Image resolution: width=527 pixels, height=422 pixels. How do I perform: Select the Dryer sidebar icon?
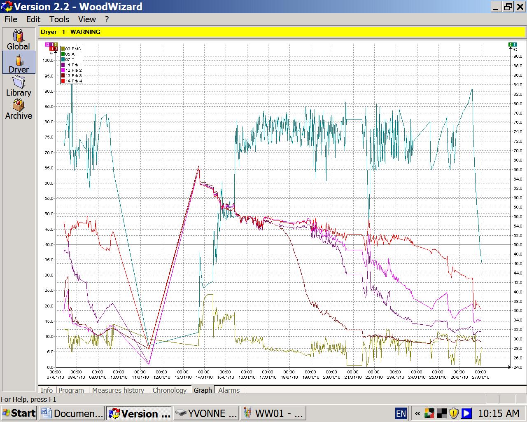19,63
